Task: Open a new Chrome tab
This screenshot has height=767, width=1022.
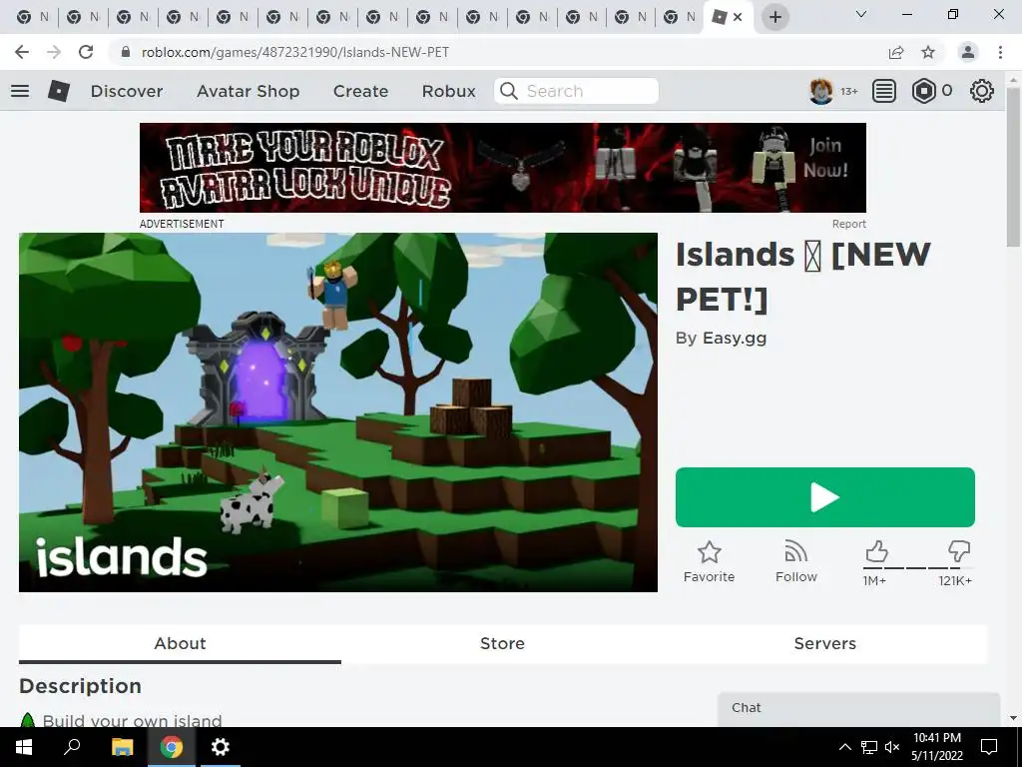Action: pos(774,17)
